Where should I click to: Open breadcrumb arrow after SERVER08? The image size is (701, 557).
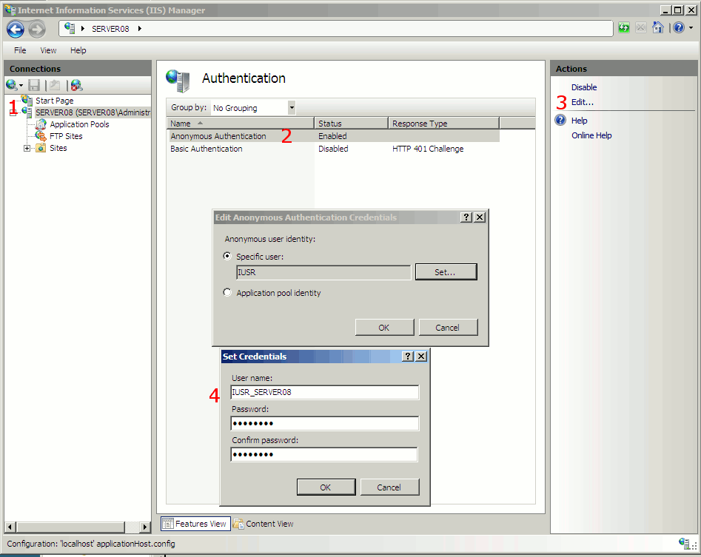point(139,29)
